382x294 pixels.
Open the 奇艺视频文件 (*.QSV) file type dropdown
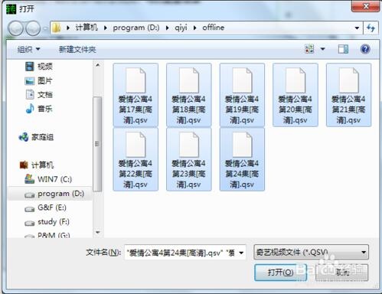(311, 253)
